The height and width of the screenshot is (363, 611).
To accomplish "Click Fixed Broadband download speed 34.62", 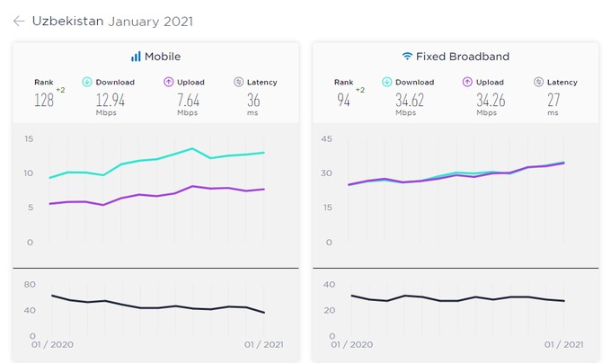I will point(410,100).
